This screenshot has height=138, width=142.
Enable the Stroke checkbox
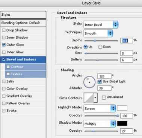pyautogui.click(x=4, y=111)
